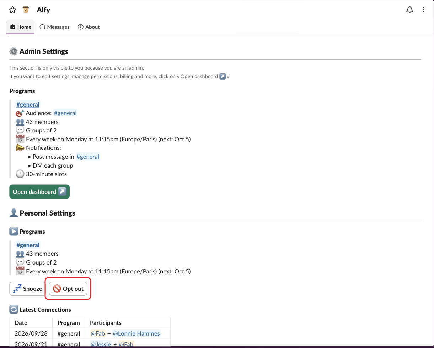
Task: Switch to the Home tab
Action: pos(21,27)
